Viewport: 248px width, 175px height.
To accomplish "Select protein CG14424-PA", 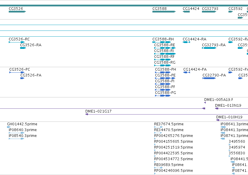I will (187, 72).
